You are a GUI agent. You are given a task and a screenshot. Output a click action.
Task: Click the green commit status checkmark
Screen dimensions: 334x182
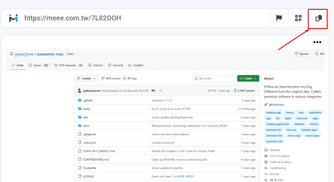coord(161,91)
